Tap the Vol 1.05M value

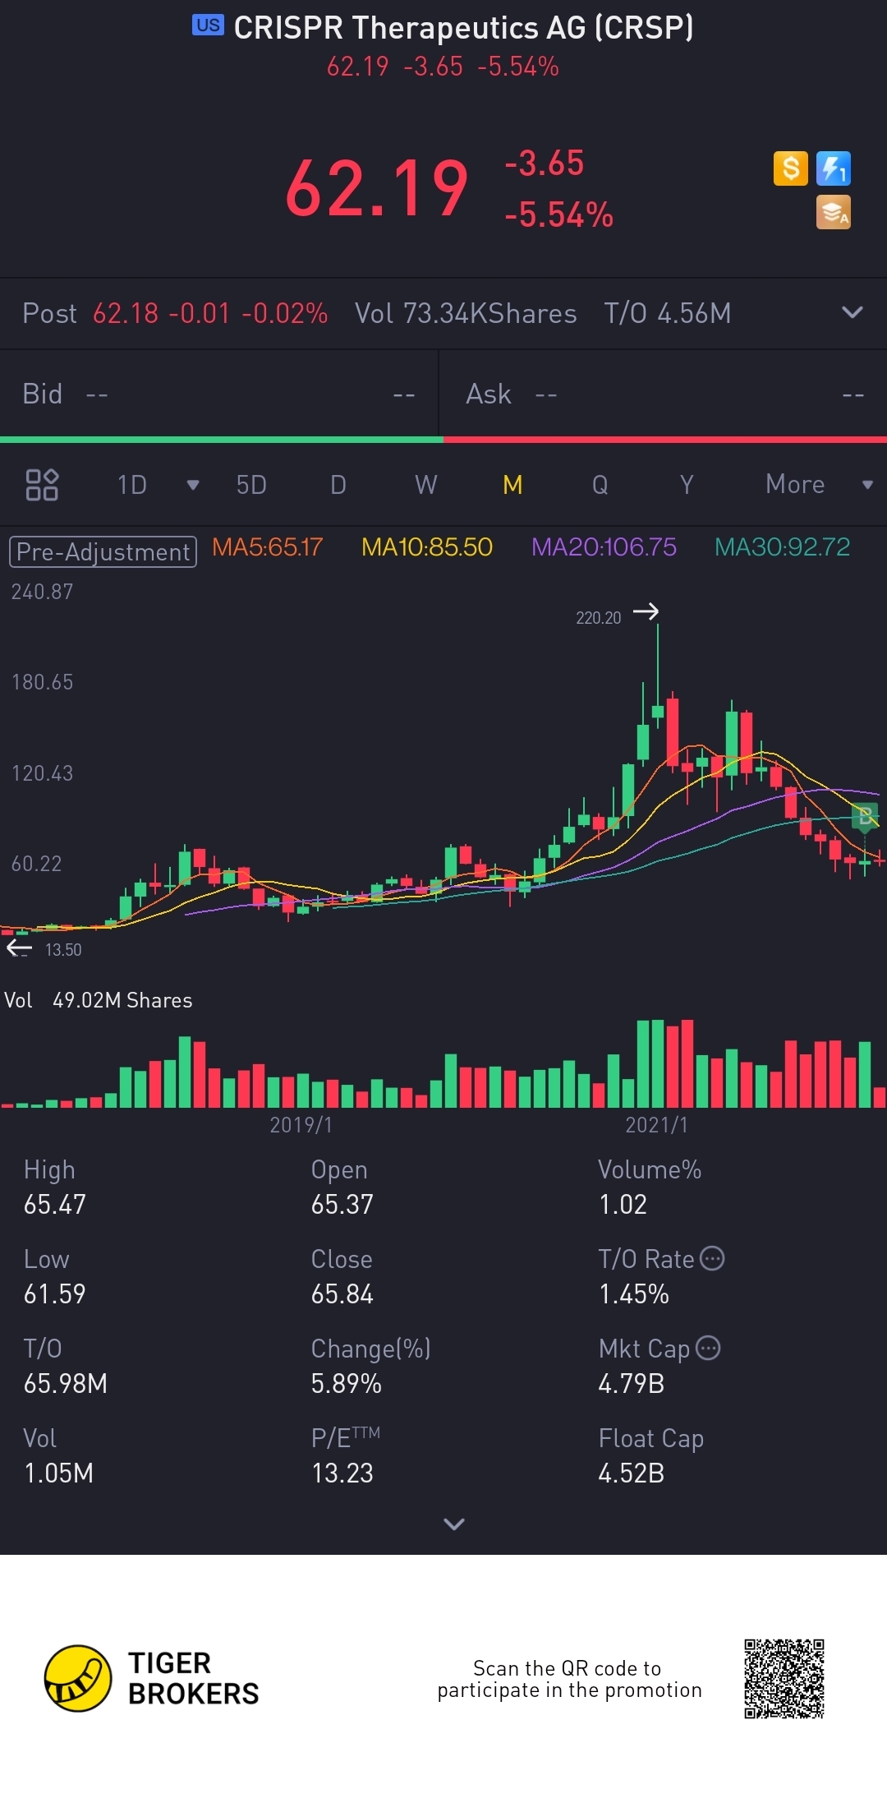point(58,1473)
